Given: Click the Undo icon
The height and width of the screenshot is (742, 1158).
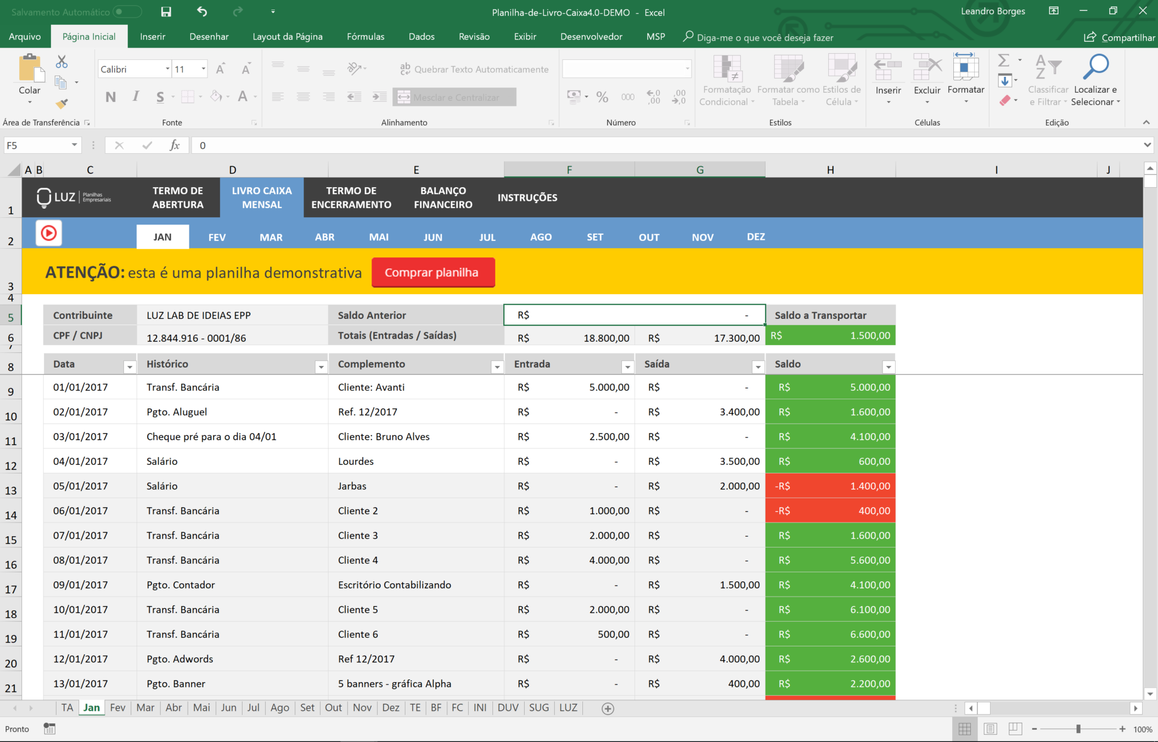Looking at the screenshot, I should [202, 11].
